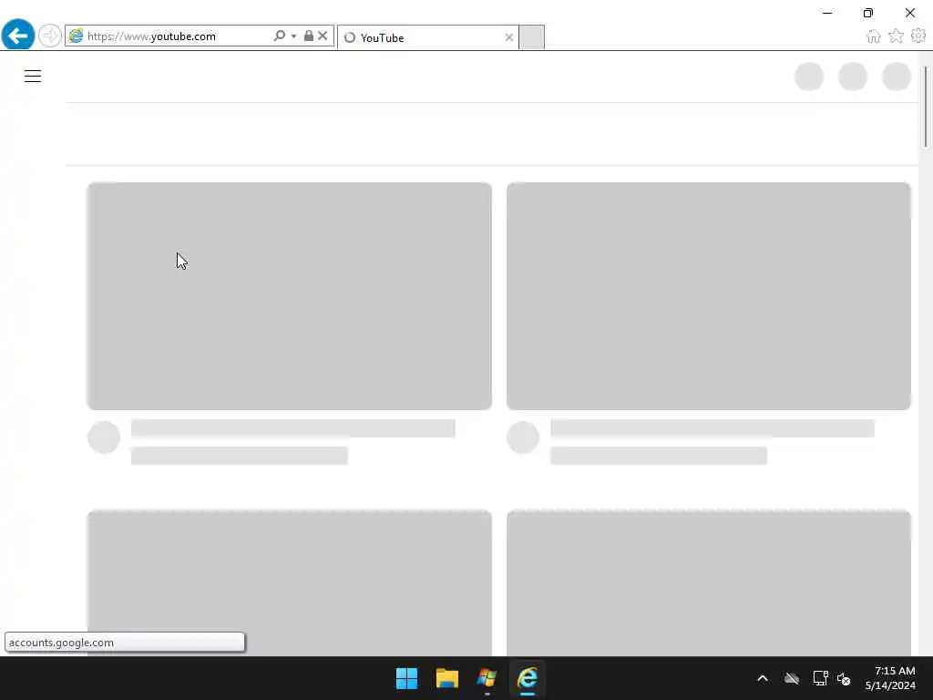
Task: Open the Favorites star icon
Action: 897,36
